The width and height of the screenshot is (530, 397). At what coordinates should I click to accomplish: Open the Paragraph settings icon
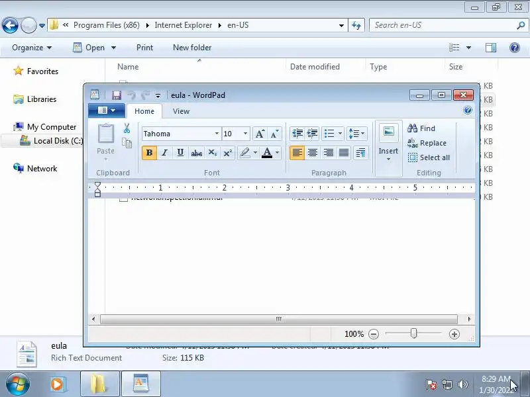coord(360,153)
